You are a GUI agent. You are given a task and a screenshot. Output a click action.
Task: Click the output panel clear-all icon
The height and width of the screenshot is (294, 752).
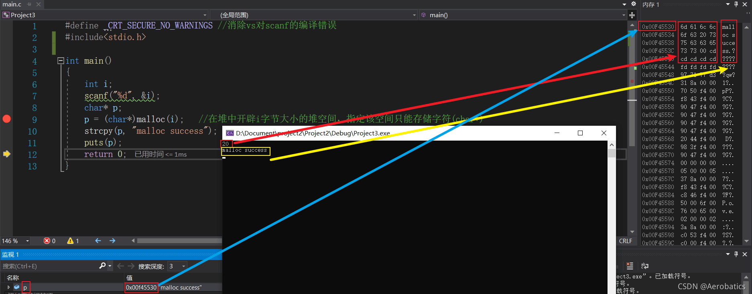(x=630, y=266)
